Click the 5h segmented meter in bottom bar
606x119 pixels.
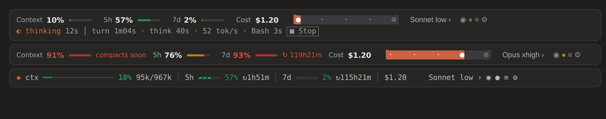pyautogui.click(x=209, y=78)
